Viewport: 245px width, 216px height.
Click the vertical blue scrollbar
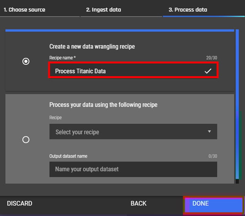pos(237,104)
